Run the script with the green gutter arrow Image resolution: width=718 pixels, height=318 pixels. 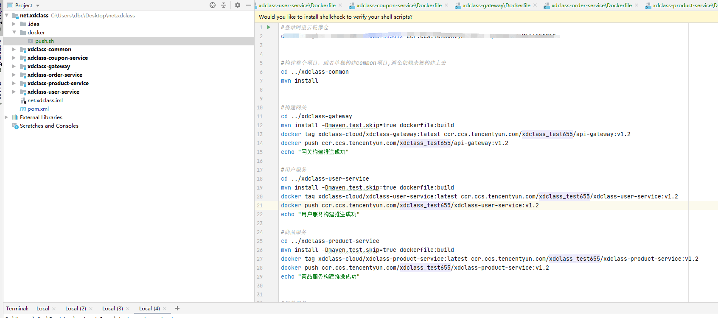[x=269, y=27]
